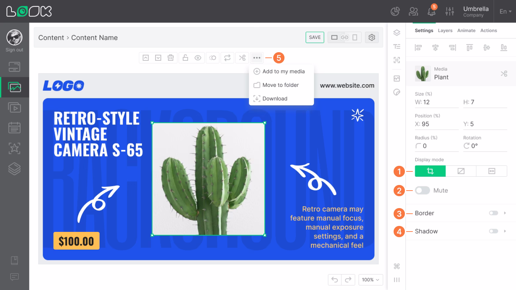
Task: Open the analytics pie chart icon
Action: point(395,12)
